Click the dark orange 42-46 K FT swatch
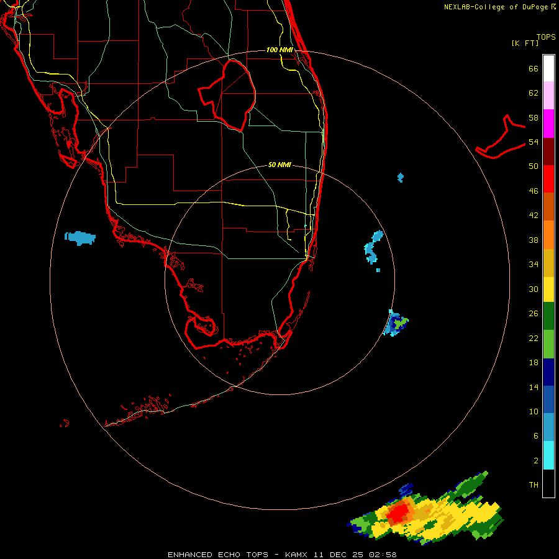Image resolution: width=559 pixels, height=559 pixels. [x=548, y=207]
